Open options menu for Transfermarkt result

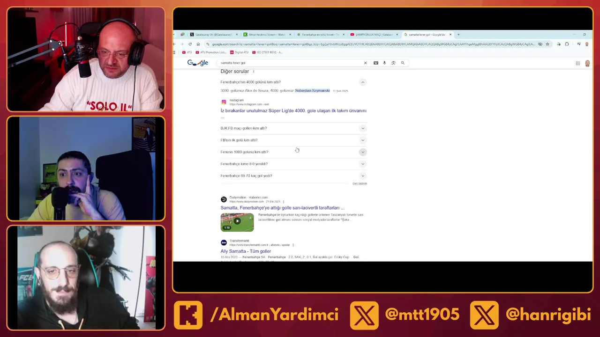point(293,245)
